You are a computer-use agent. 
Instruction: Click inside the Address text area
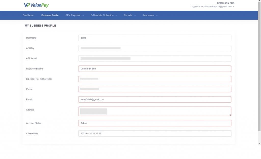click(x=155, y=111)
